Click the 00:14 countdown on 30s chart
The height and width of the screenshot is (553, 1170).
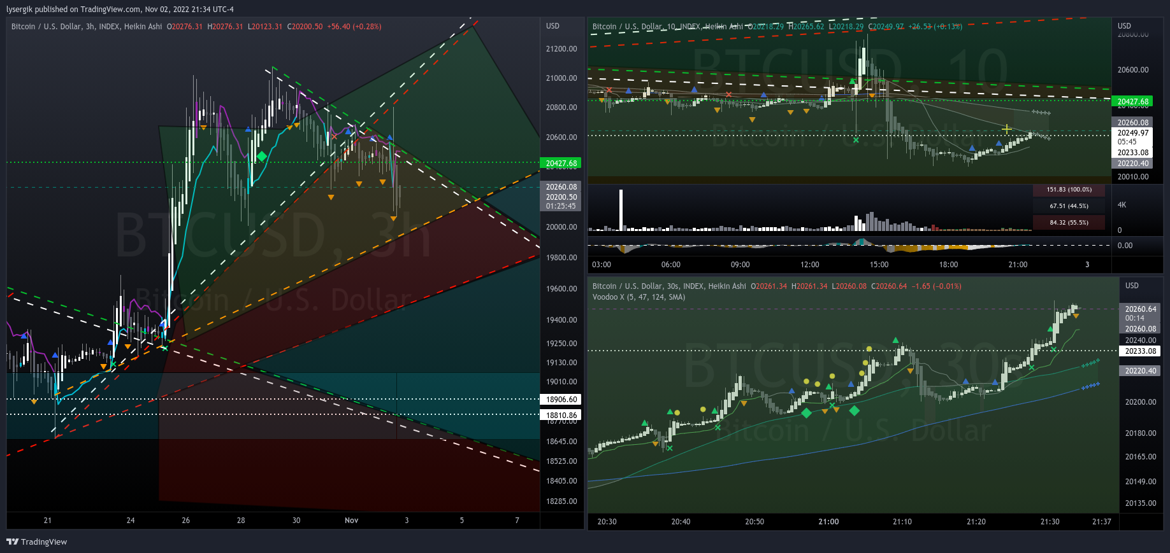(1134, 318)
